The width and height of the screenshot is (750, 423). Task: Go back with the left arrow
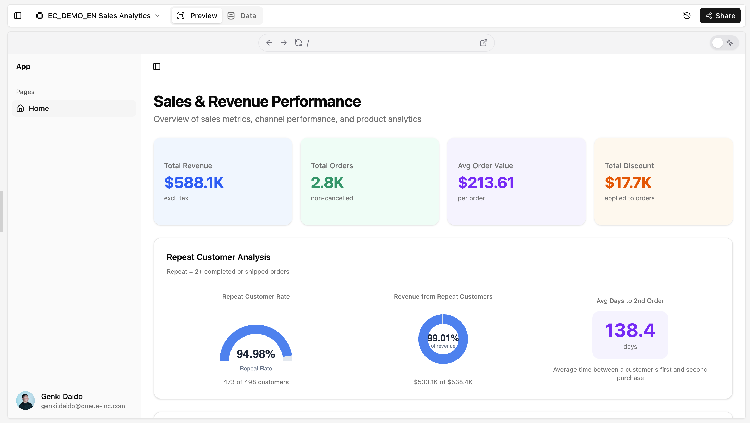coord(269,43)
